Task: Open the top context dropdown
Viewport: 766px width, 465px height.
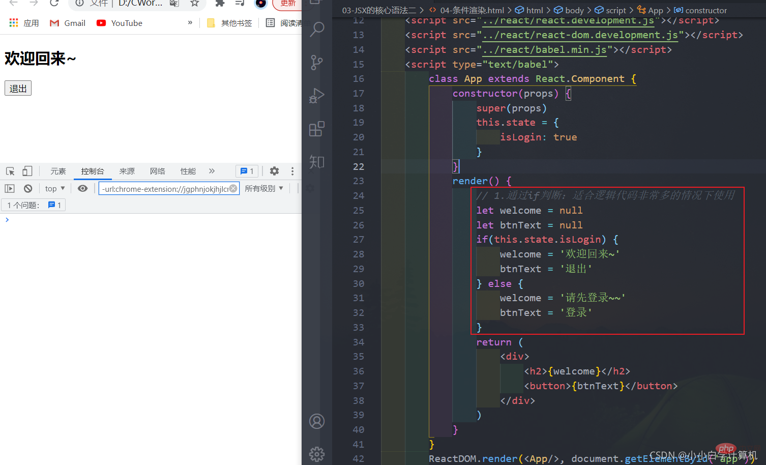Action: point(55,188)
